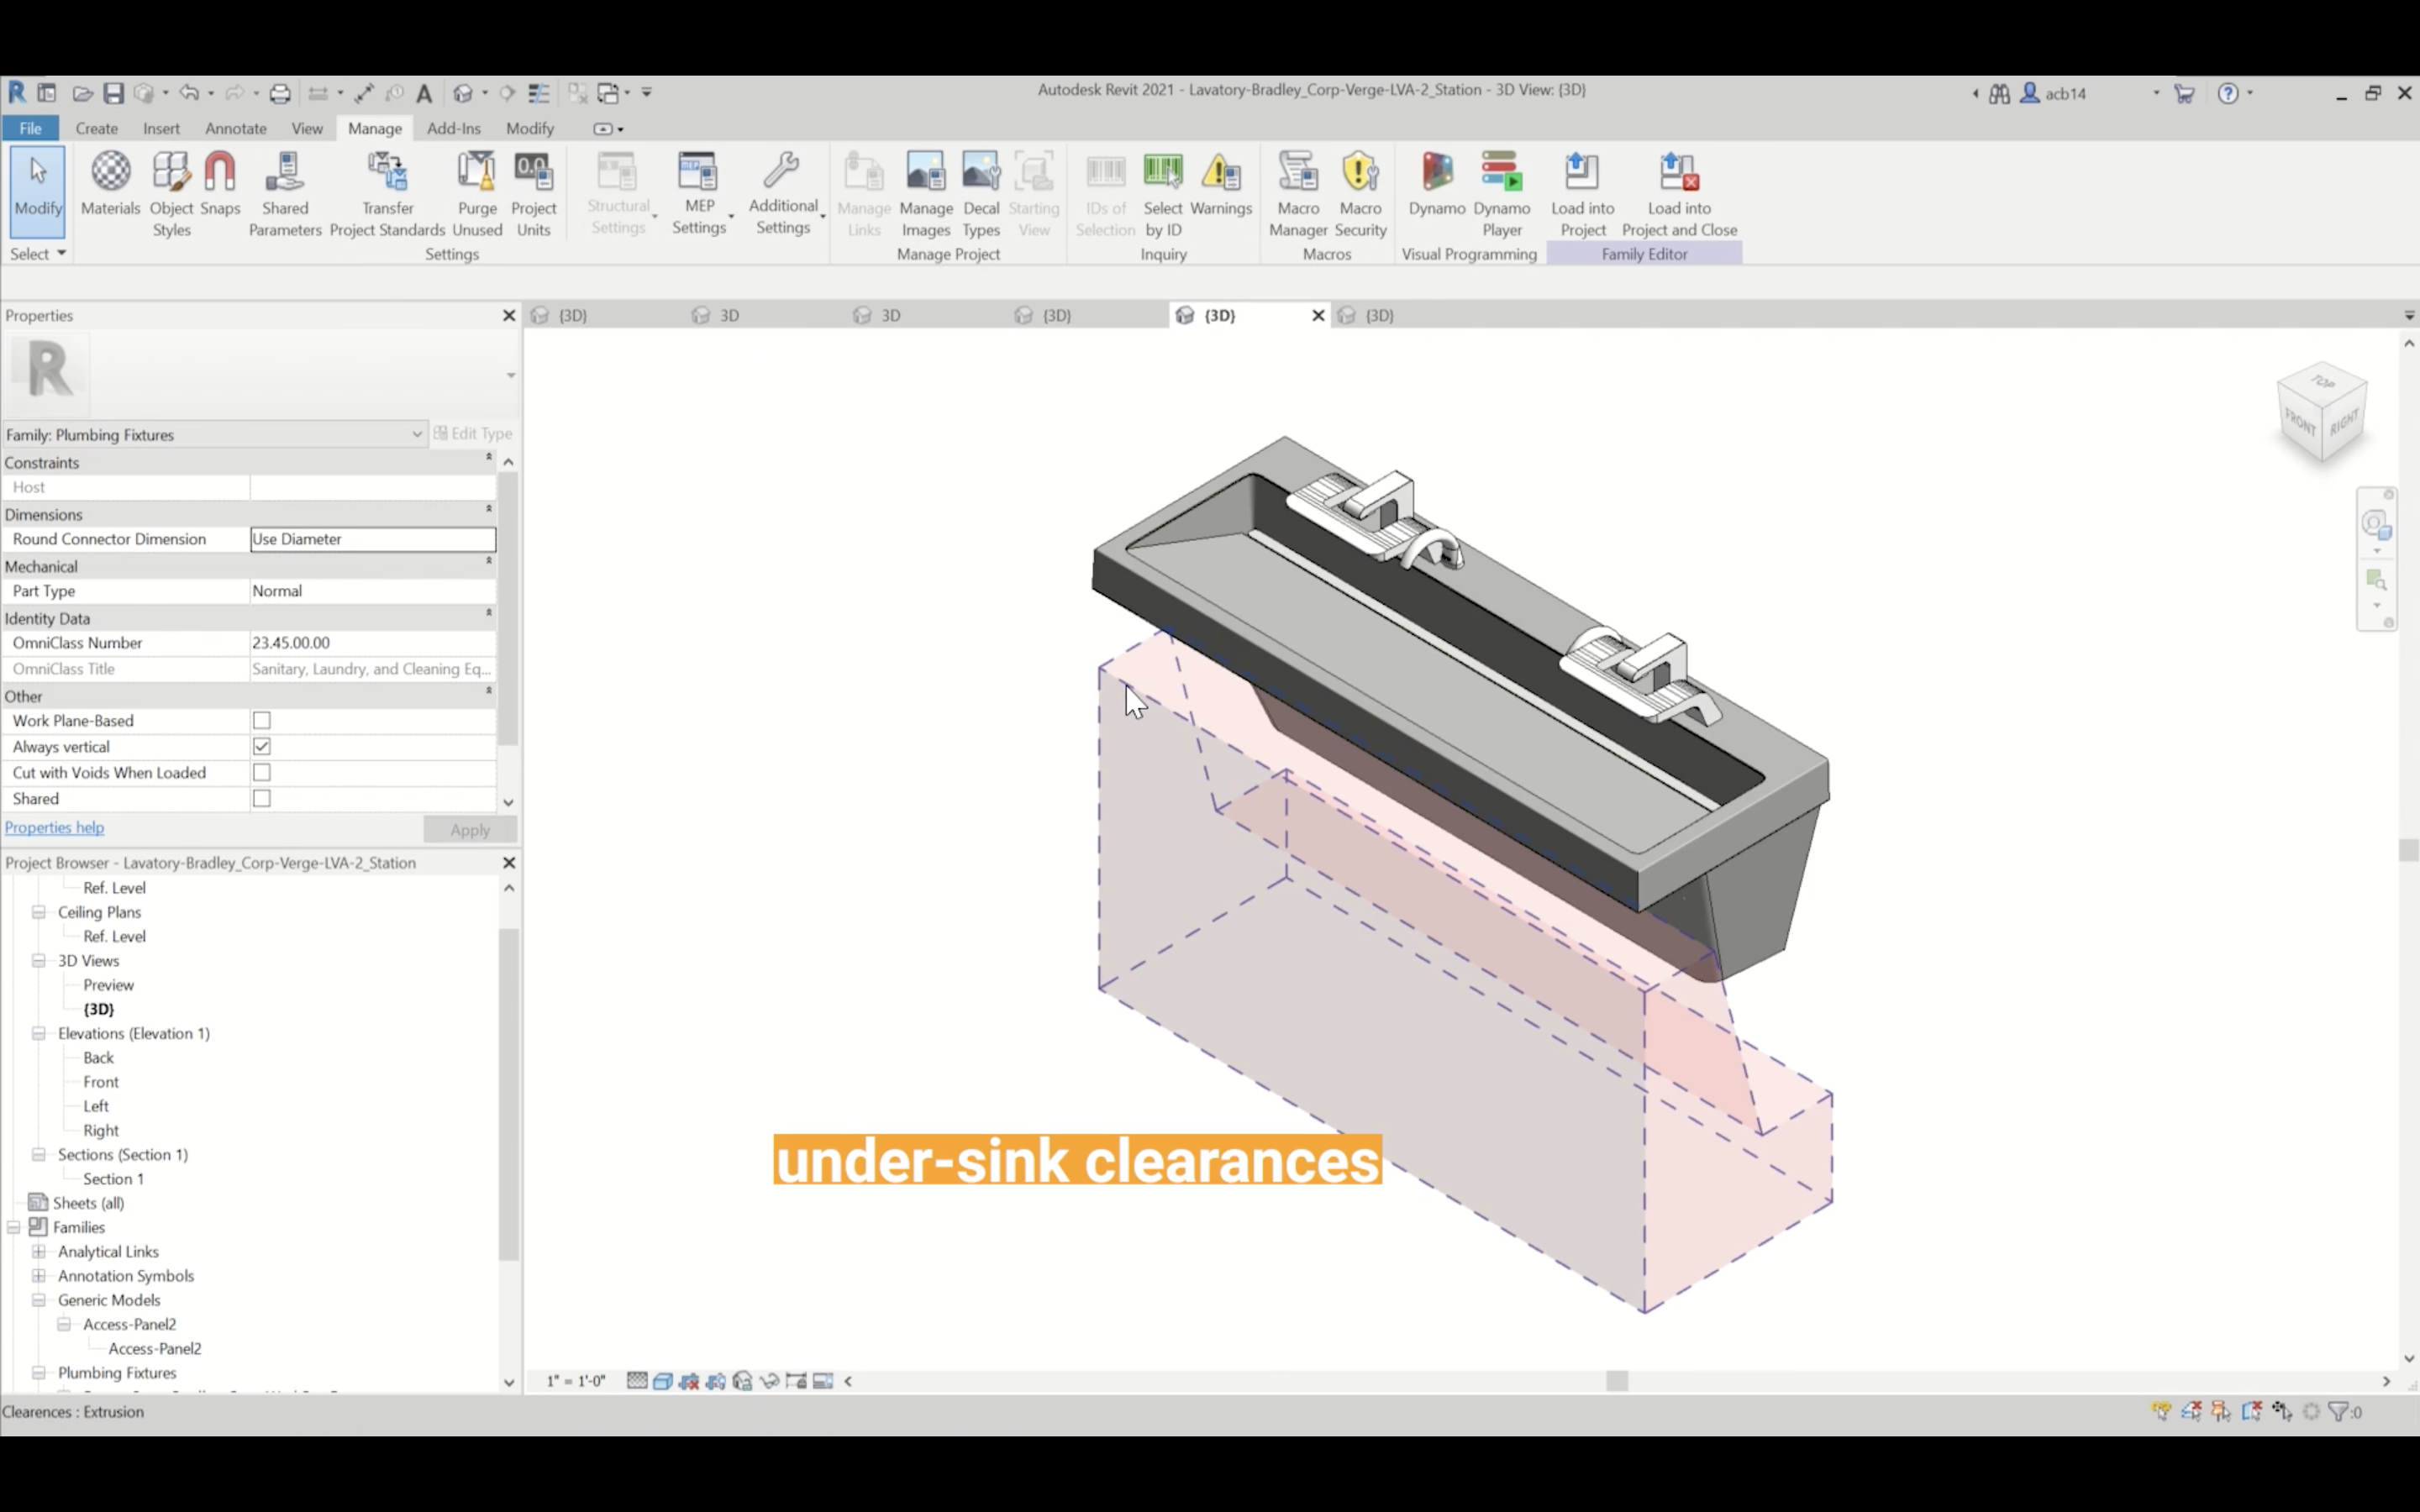This screenshot has width=2420, height=1512.
Task: Click the Edit Type button
Action: tap(473, 434)
